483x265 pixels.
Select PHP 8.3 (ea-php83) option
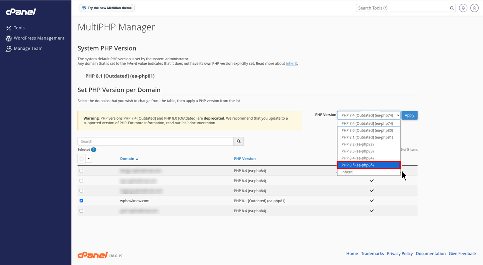(x=369, y=151)
